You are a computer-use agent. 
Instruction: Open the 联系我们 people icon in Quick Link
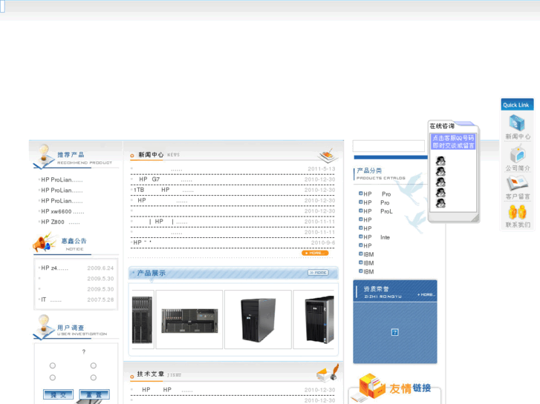coord(517,212)
